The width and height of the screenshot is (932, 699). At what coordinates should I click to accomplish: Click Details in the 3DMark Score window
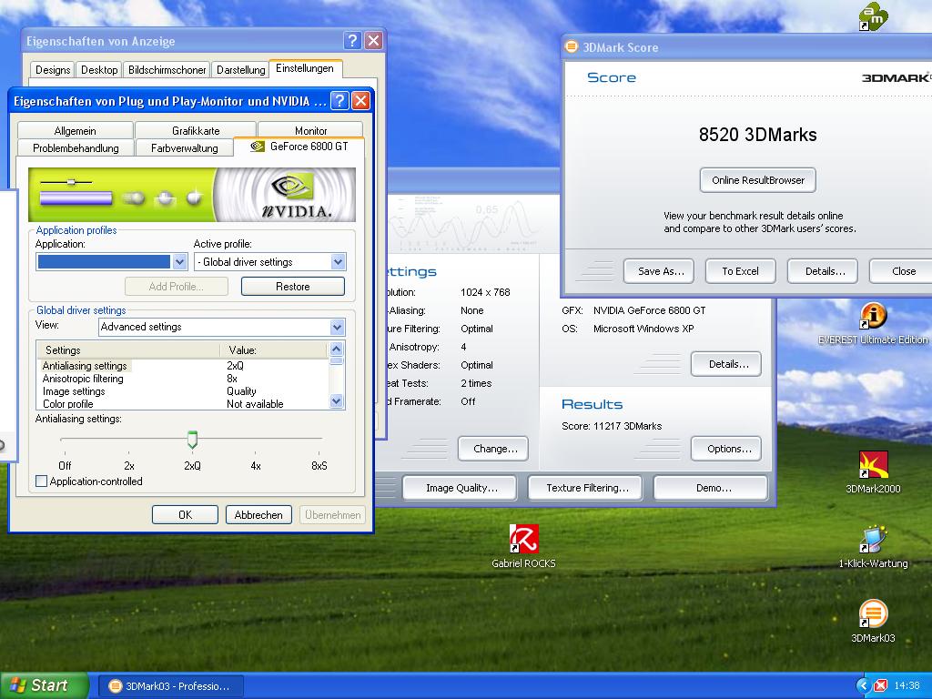823,271
